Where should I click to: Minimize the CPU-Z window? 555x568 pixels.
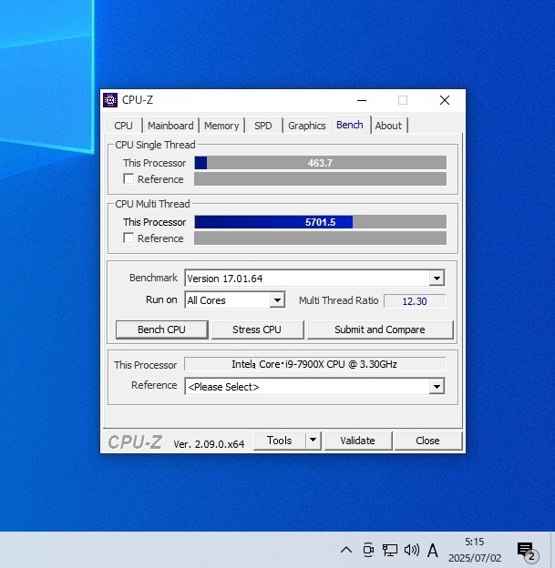362,100
